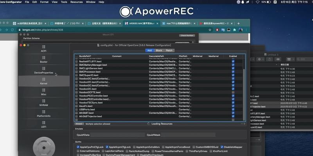This screenshot has width=313, height=156.
Task: Switch to the Add tab
Action: tap(149, 51)
